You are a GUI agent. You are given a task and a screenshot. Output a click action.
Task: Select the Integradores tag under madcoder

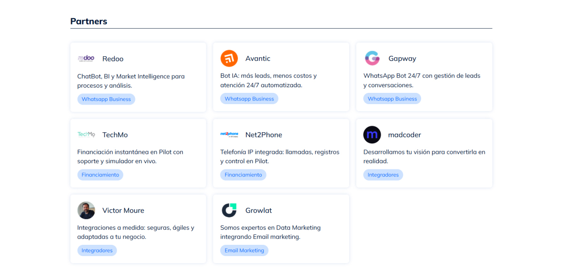pos(383,175)
